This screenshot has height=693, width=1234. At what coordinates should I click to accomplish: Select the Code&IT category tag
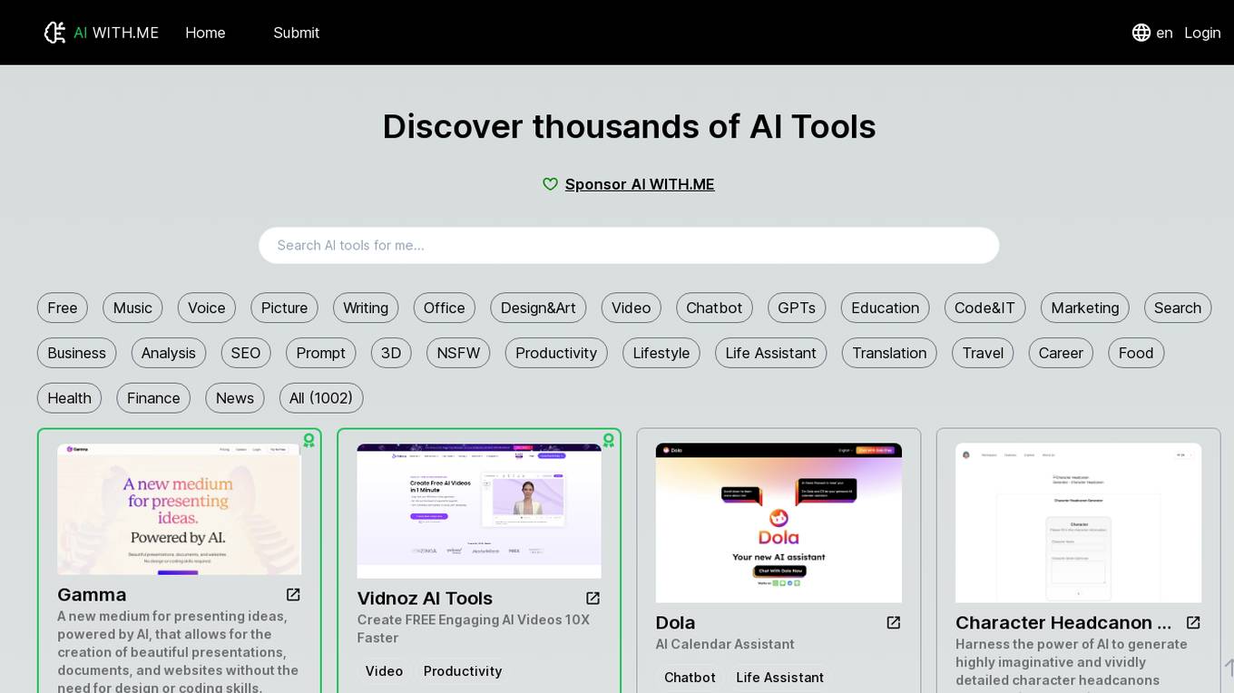984,307
